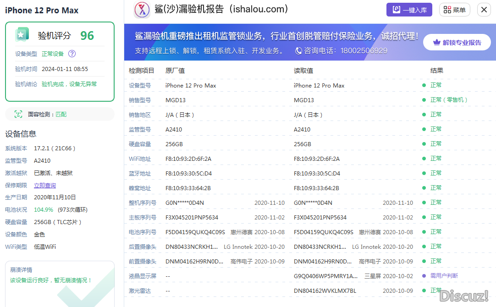
Task: Click the 一键入库 button
Action: click(409, 10)
